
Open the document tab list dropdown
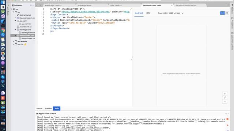point(228,5)
